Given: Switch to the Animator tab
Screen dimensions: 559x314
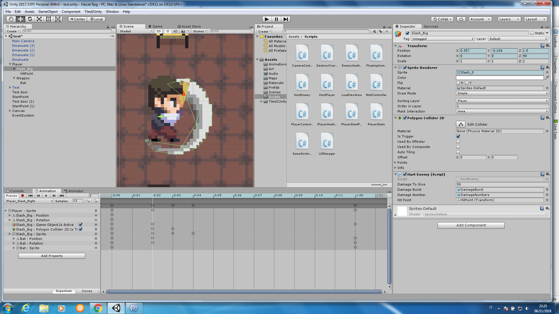Looking at the screenshot, I should click(x=74, y=191).
